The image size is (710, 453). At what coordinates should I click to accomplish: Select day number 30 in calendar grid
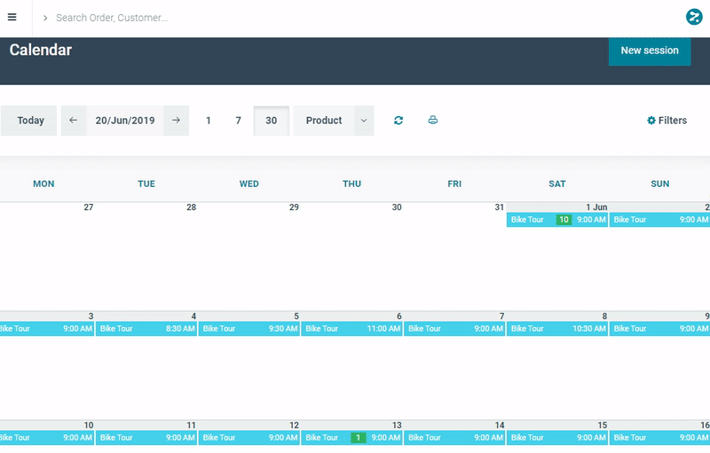click(397, 207)
